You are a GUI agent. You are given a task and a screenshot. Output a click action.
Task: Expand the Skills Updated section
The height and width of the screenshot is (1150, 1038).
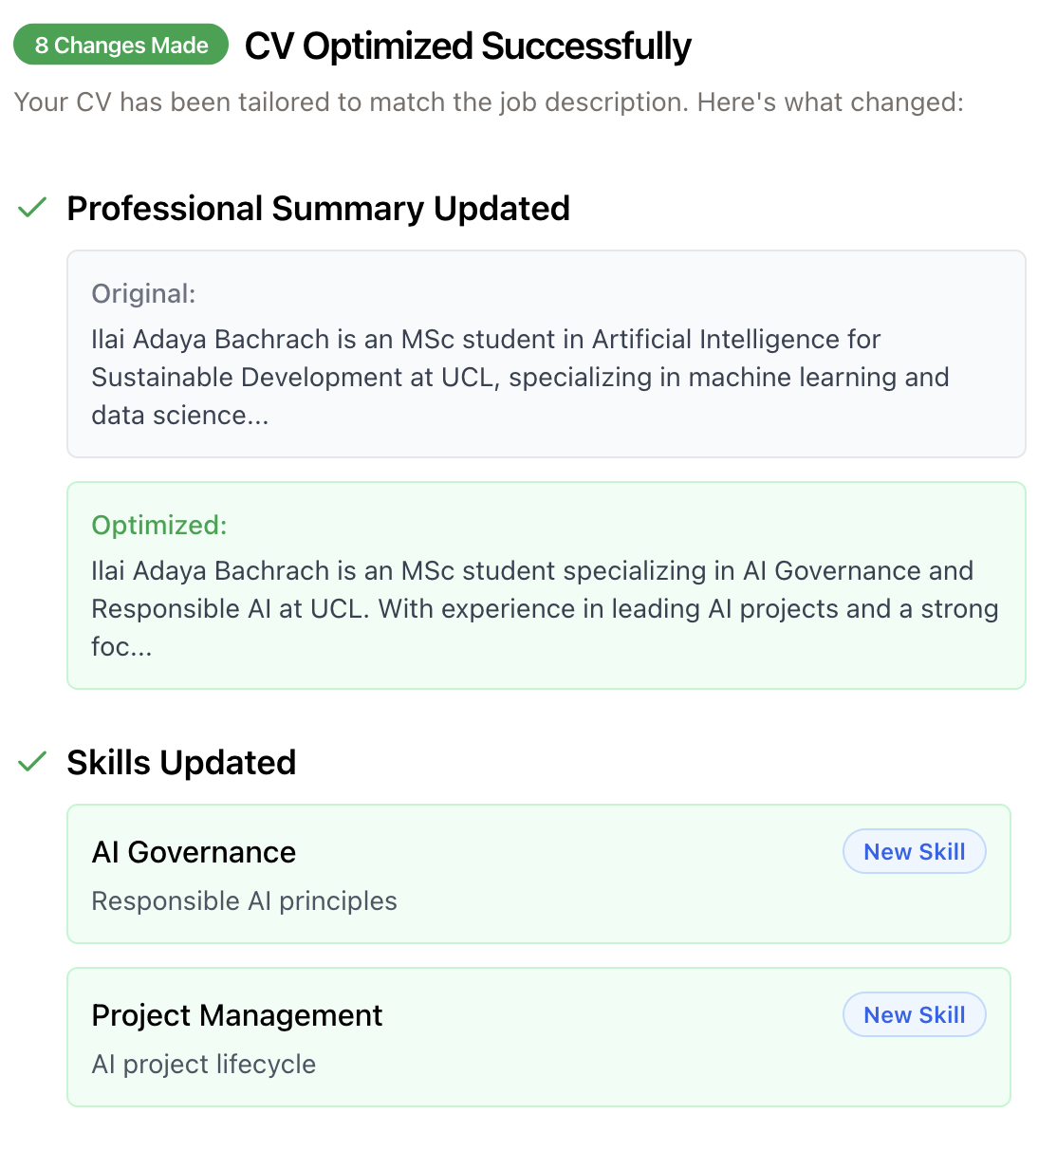tap(181, 761)
